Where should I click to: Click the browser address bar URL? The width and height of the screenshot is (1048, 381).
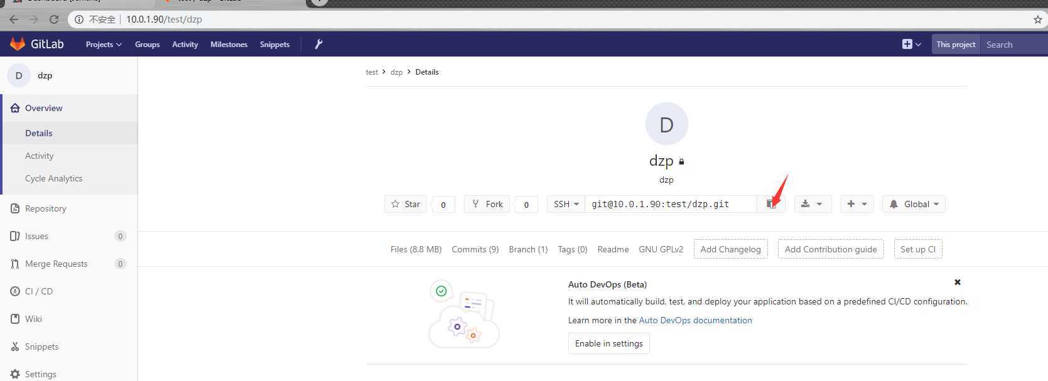164,19
